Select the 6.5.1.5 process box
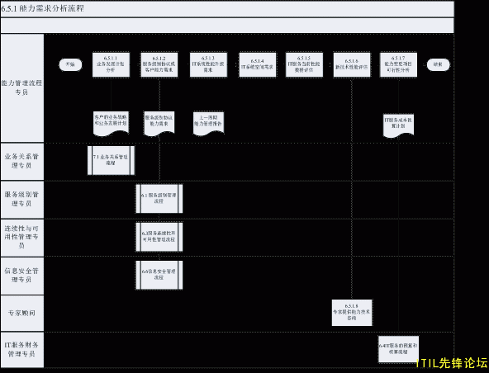 coord(304,65)
